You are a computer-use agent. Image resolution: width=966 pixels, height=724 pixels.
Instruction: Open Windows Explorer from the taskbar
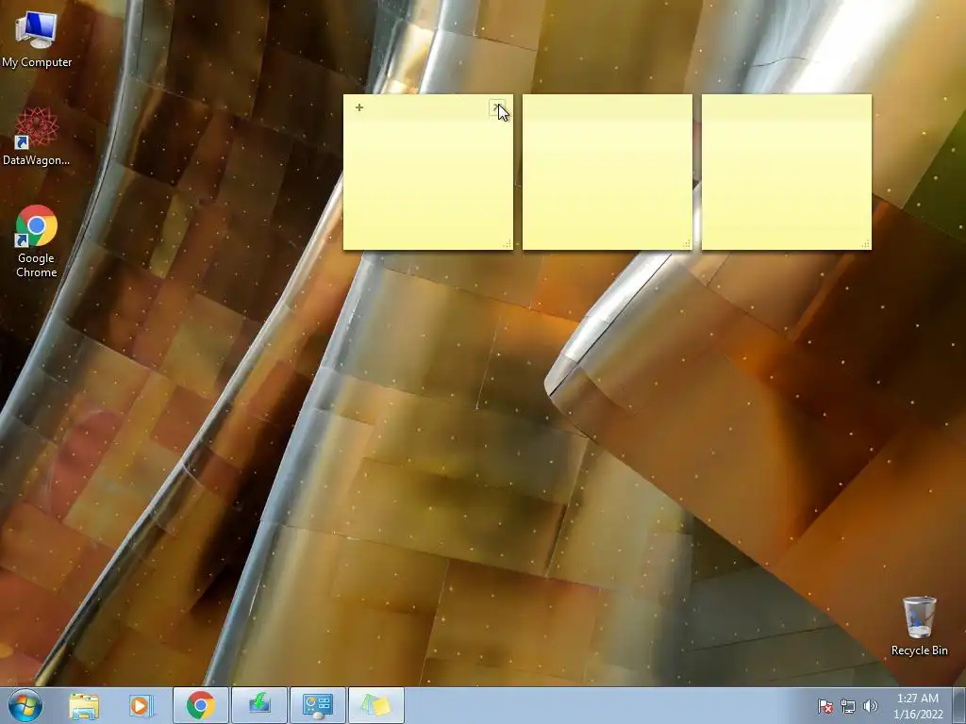point(84,705)
